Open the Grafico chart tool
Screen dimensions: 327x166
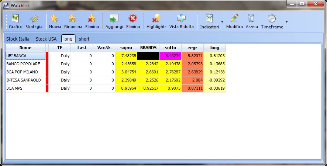(x=16, y=21)
